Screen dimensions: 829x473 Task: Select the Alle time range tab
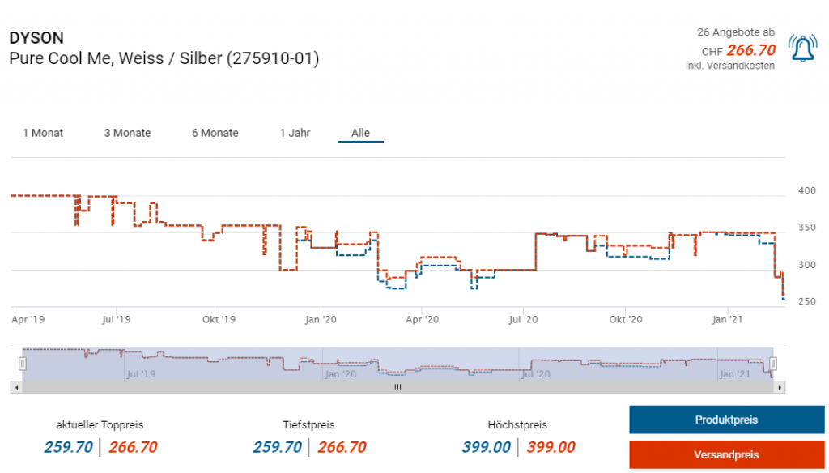[x=360, y=133]
